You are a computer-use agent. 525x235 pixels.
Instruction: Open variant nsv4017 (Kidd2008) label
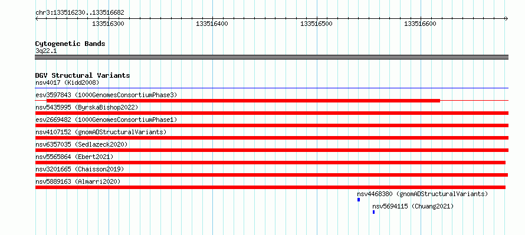tap(67, 82)
